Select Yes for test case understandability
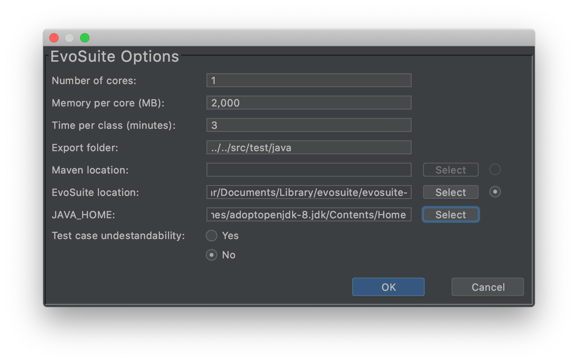Image resolution: width=578 pixels, height=364 pixels. coord(212,236)
